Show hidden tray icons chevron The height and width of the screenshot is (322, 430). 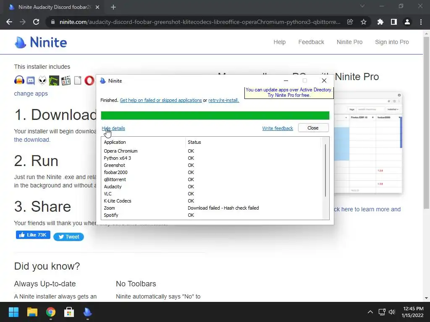(370, 312)
